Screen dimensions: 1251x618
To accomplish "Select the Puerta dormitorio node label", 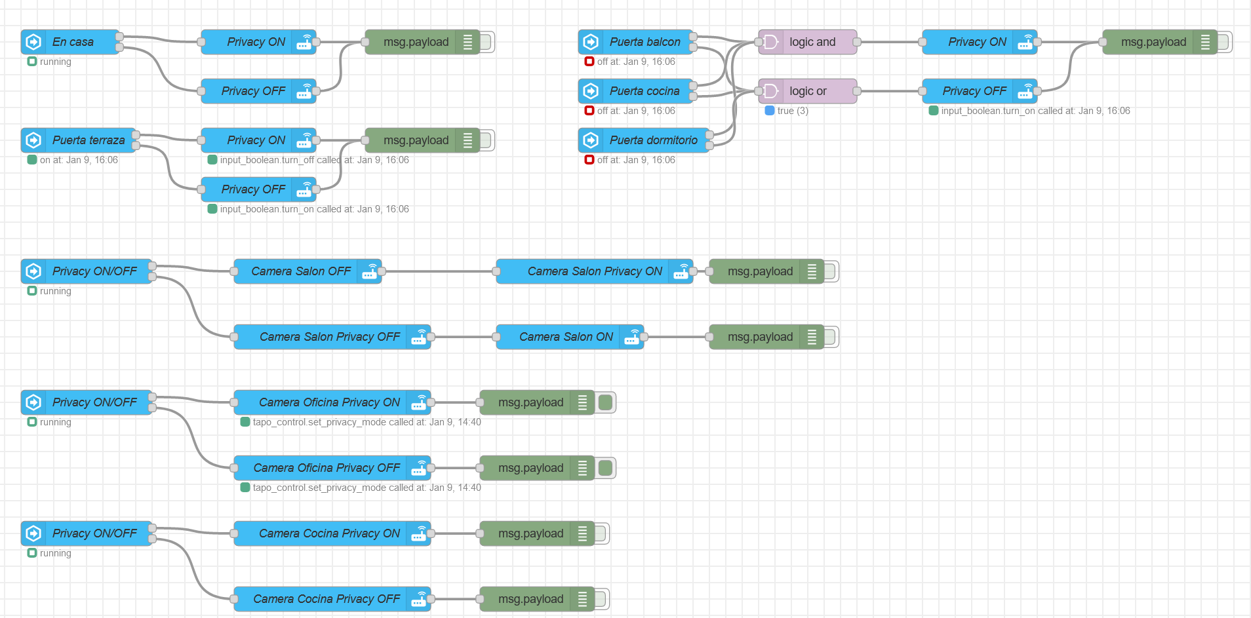I will click(654, 140).
